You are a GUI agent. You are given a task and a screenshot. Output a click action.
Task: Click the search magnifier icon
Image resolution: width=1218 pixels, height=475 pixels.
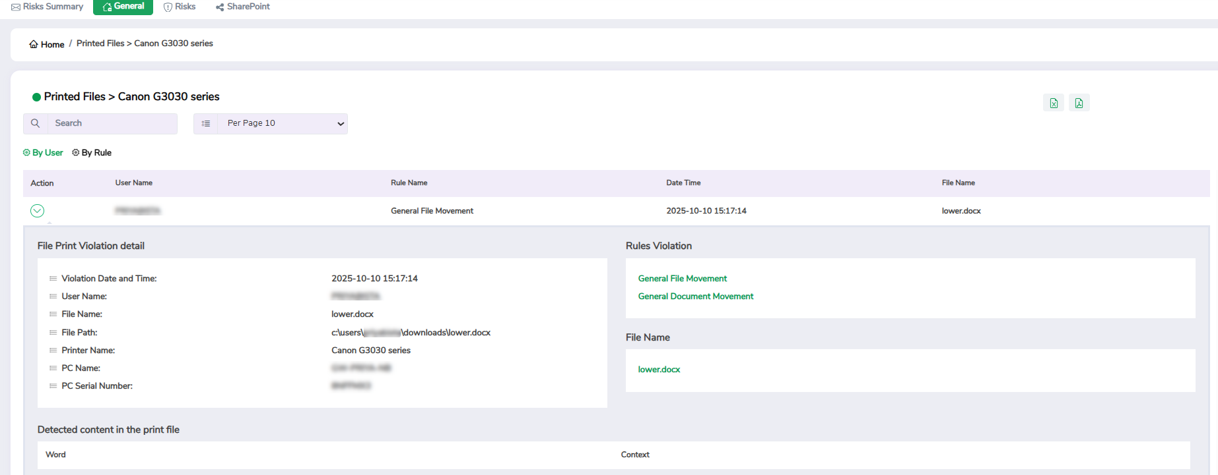pyautogui.click(x=36, y=123)
